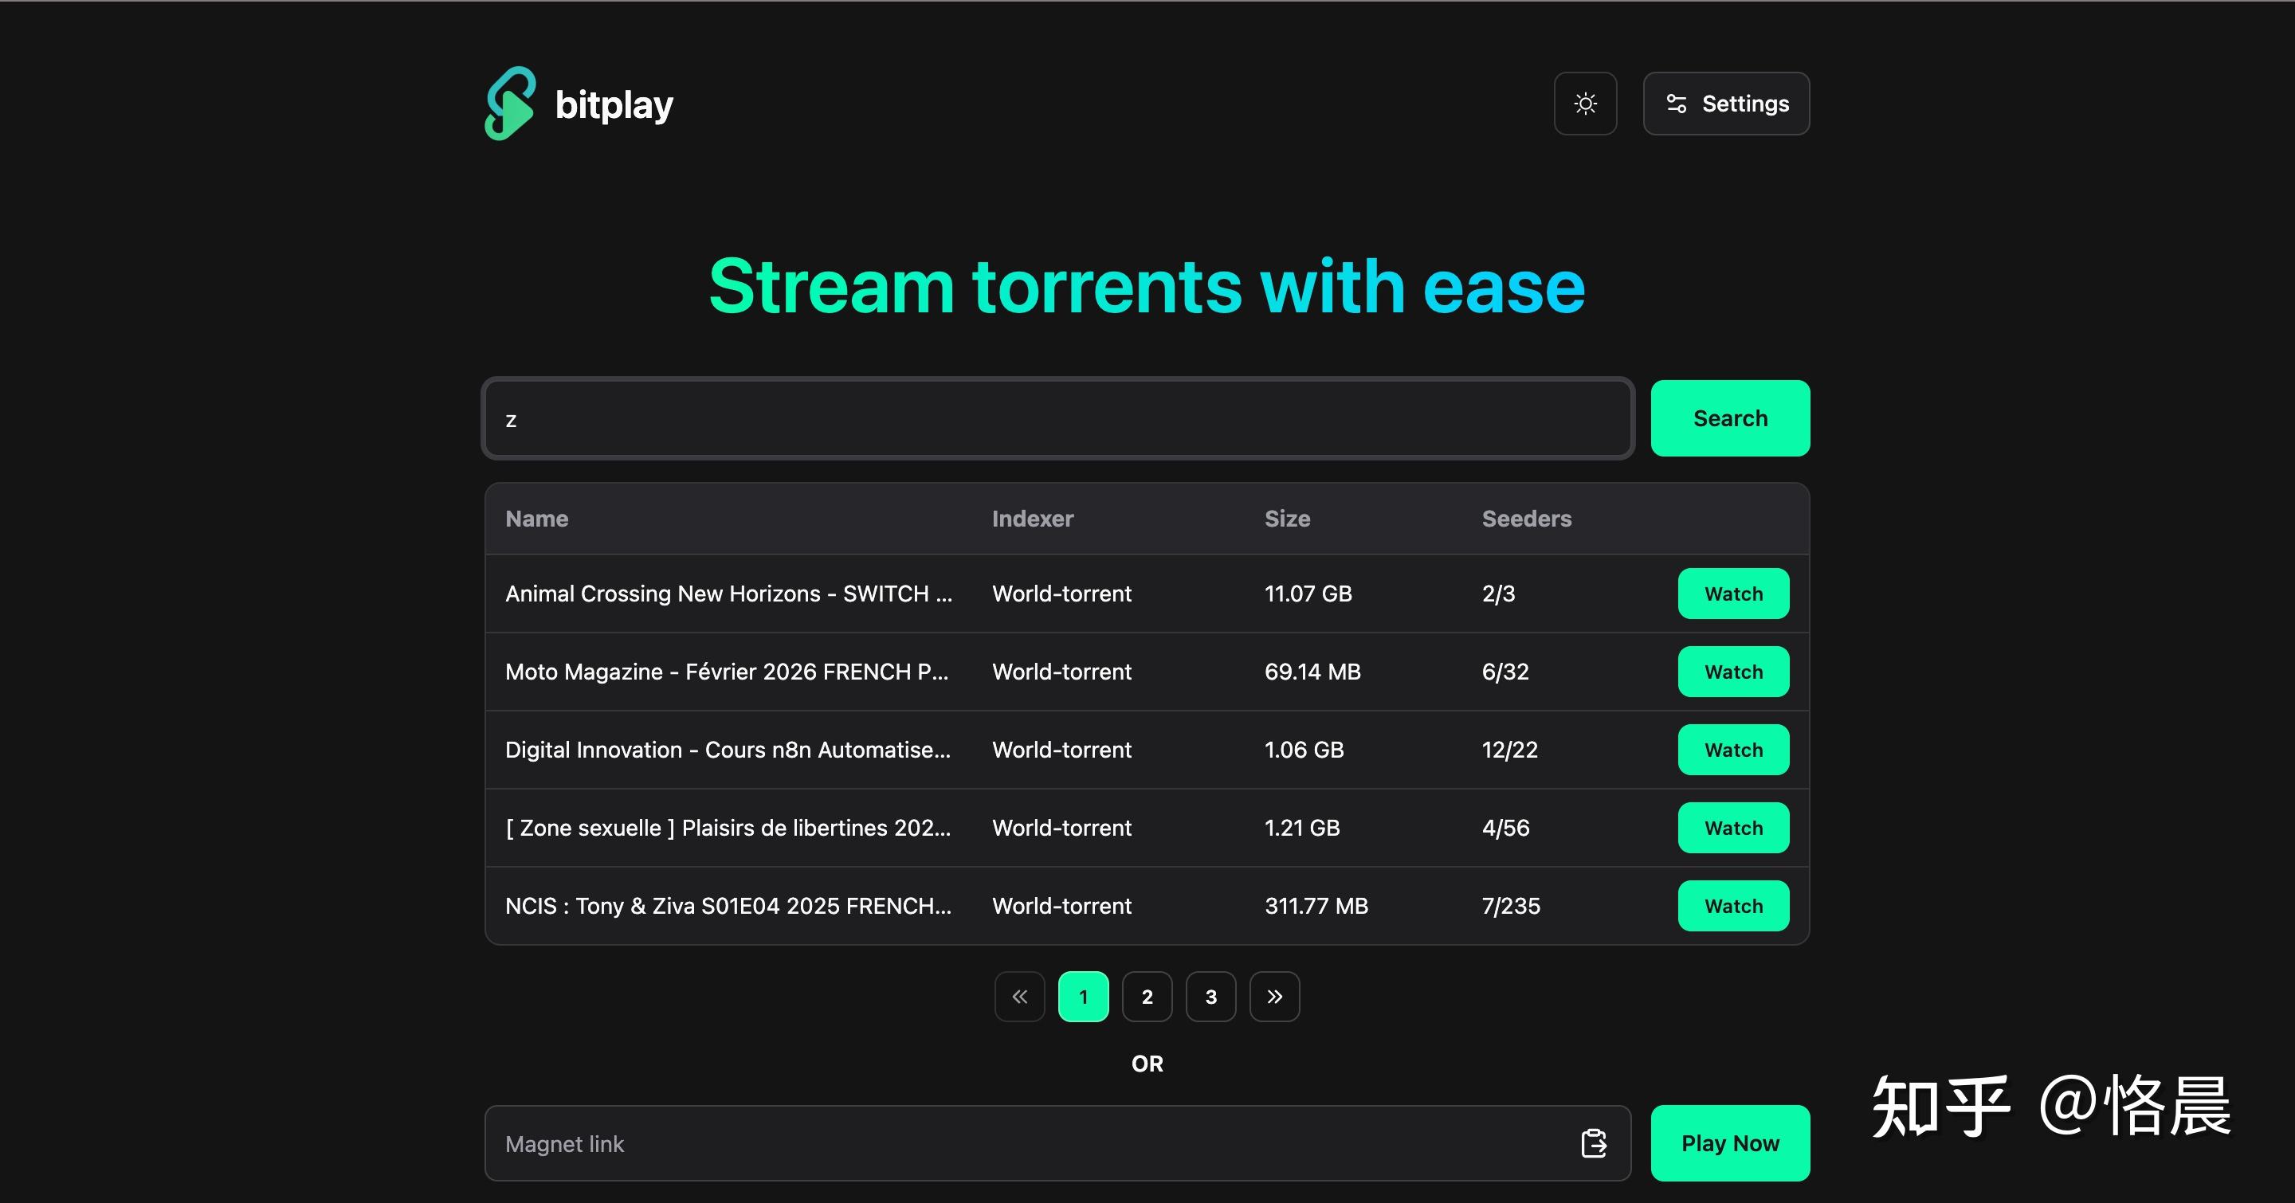Open Settings from the header
The width and height of the screenshot is (2295, 1203).
(x=1726, y=104)
